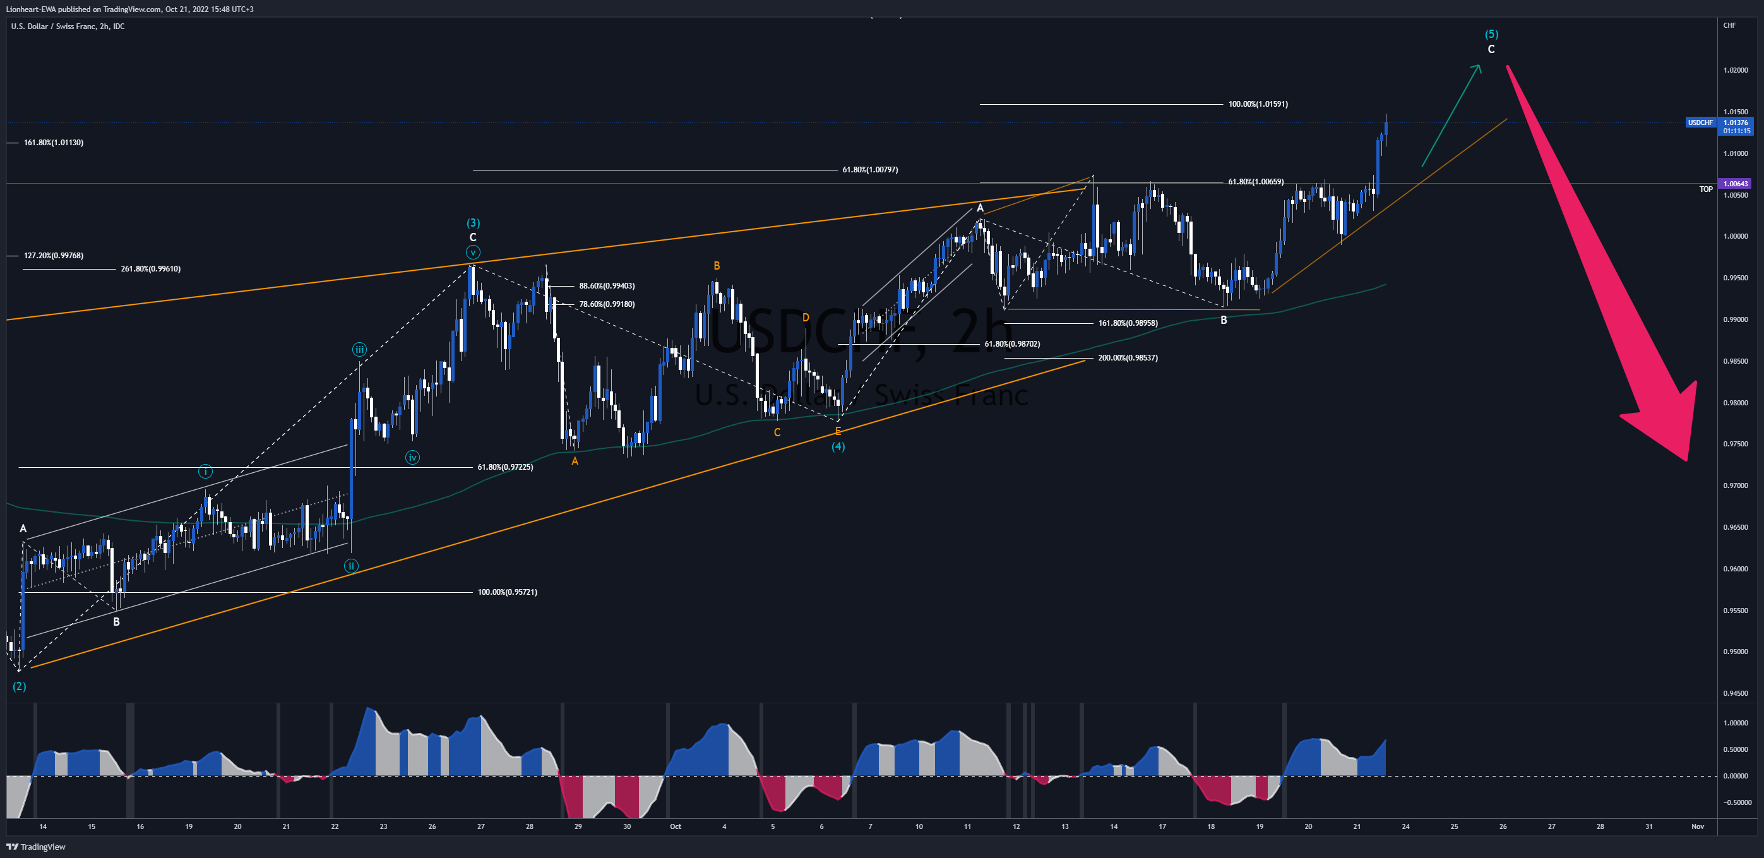Image resolution: width=1764 pixels, height=858 pixels.
Task: Click the white C label under (5)
Action: (1491, 49)
